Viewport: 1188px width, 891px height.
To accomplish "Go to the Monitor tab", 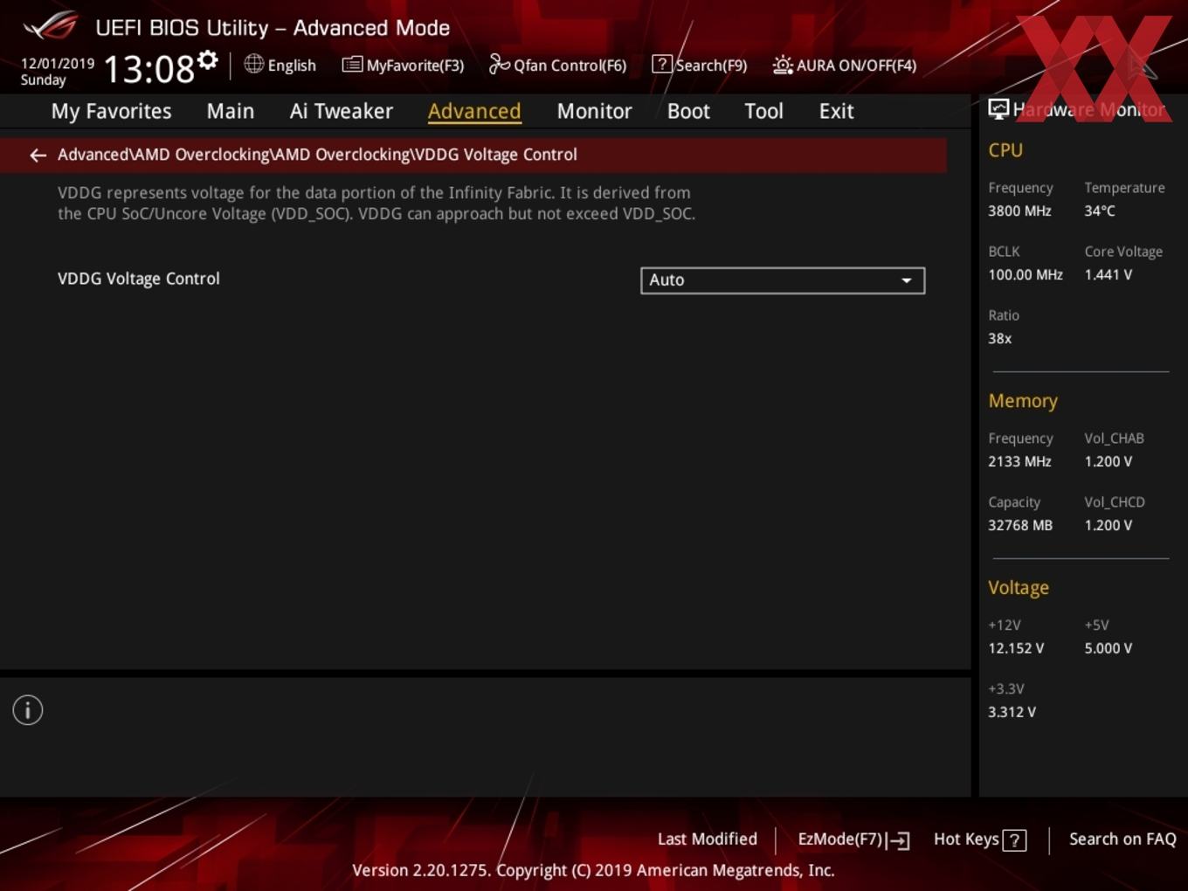I will pos(594,111).
